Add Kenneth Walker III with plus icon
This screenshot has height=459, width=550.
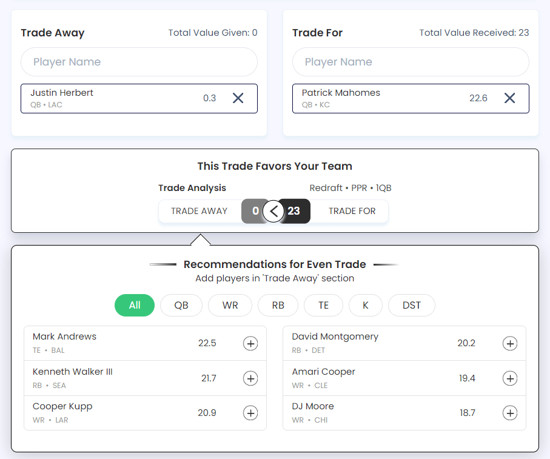(x=250, y=378)
